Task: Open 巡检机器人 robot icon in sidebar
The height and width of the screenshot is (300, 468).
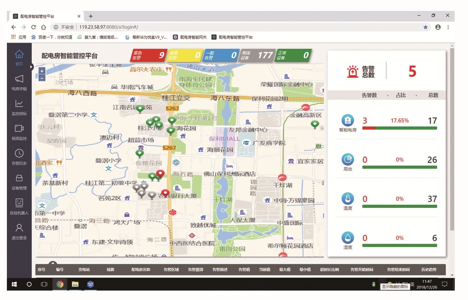Action: click(x=19, y=203)
